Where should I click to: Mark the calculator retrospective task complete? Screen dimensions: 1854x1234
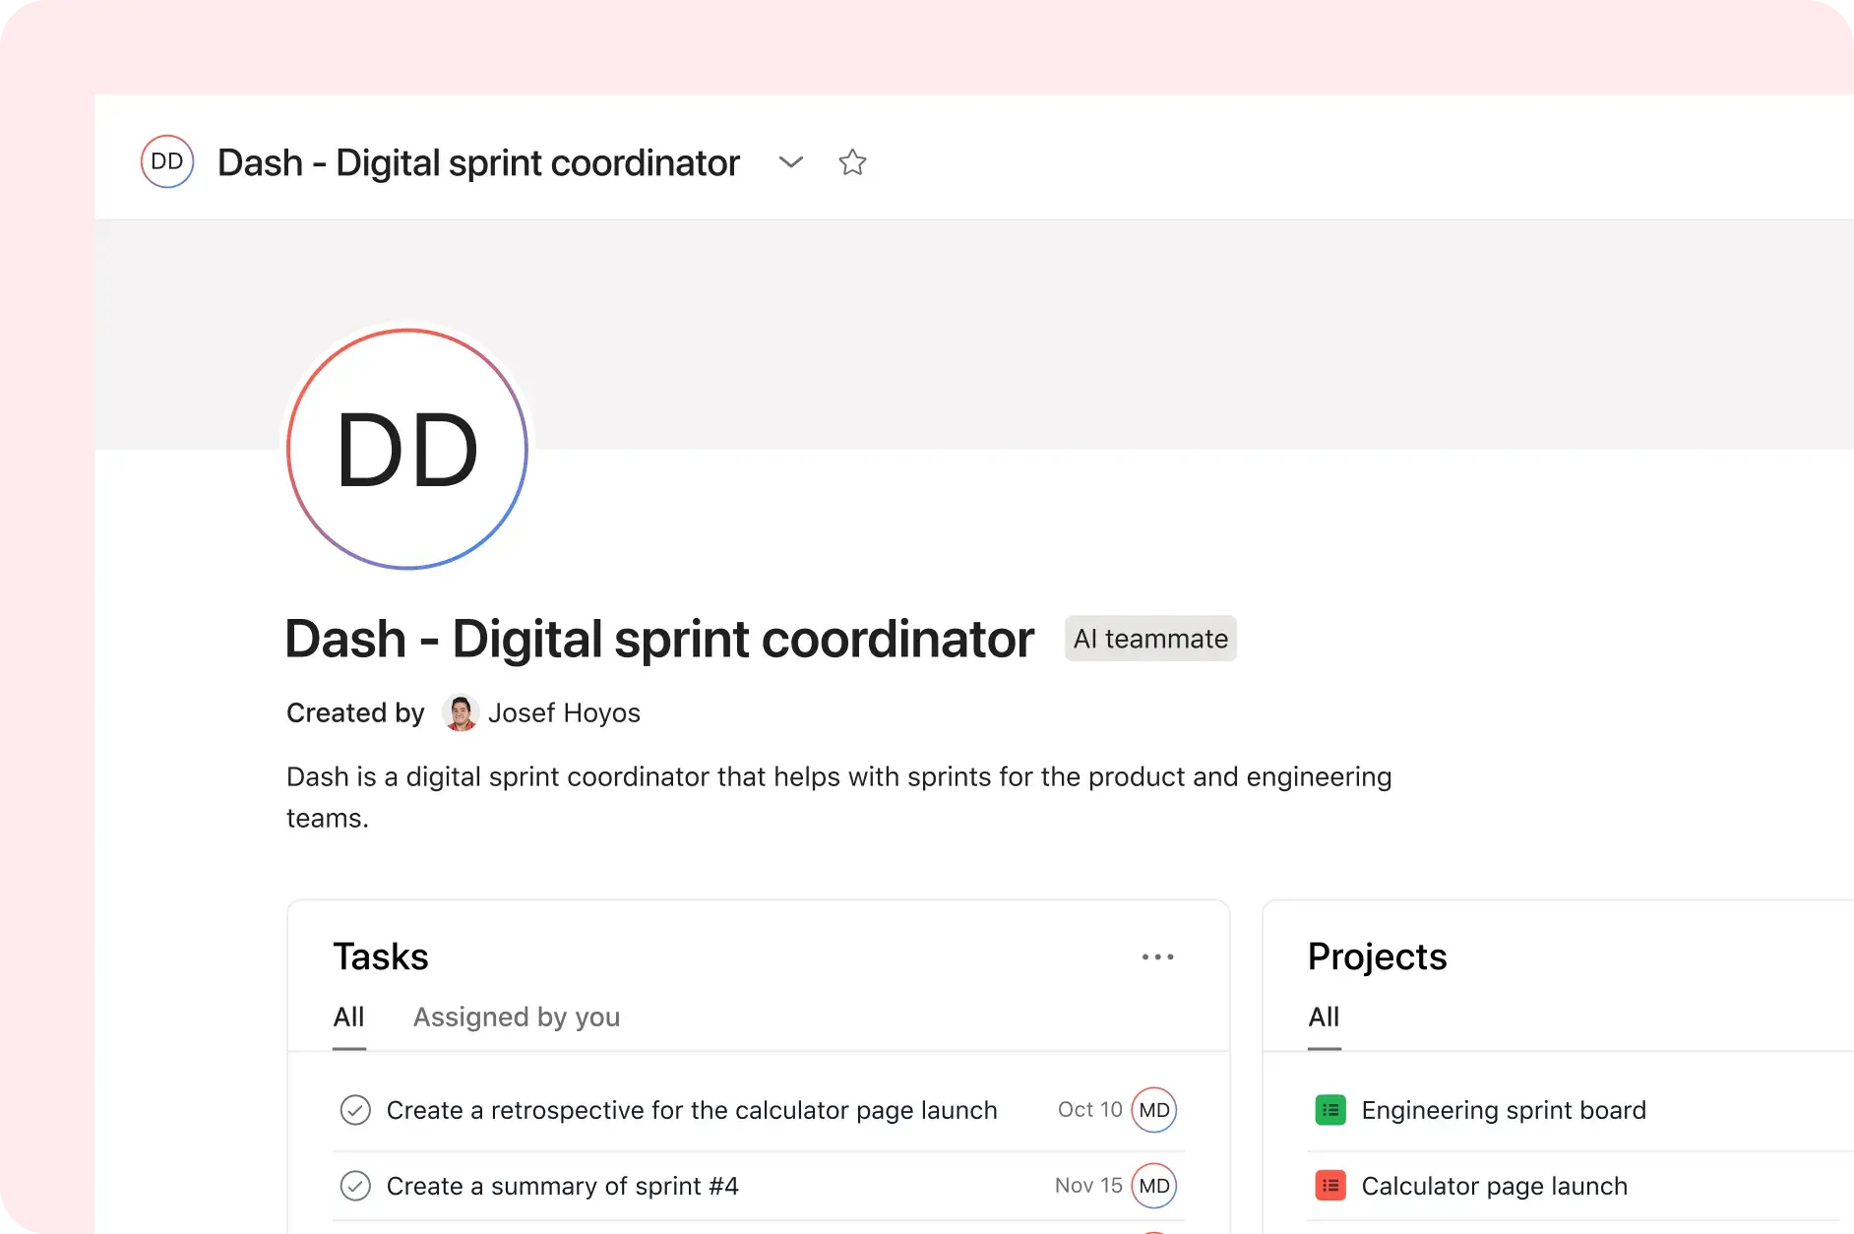pos(355,1109)
